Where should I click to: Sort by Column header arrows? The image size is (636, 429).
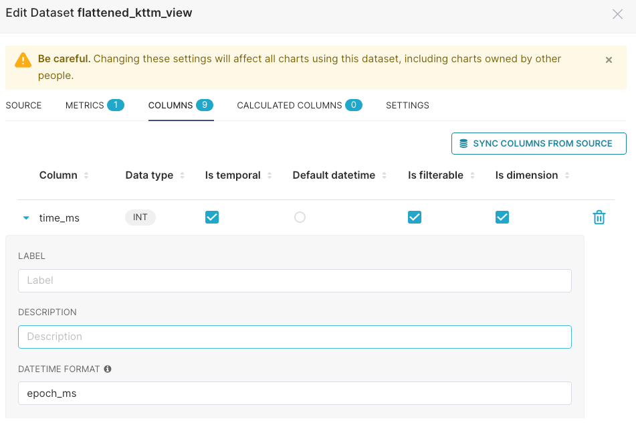click(x=86, y=175)
